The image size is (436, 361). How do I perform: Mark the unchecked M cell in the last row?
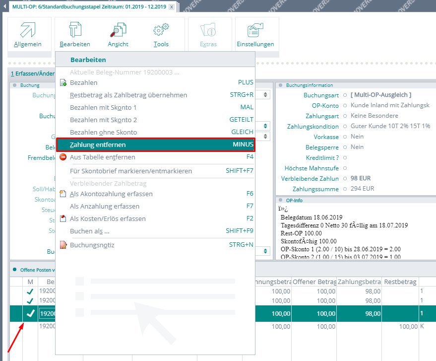coord(30,327)
